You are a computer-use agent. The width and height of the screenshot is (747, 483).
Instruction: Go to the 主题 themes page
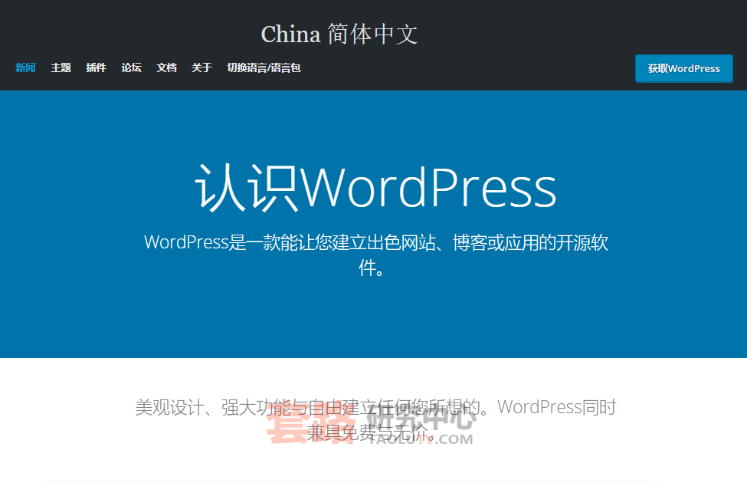tap(61, 67)
